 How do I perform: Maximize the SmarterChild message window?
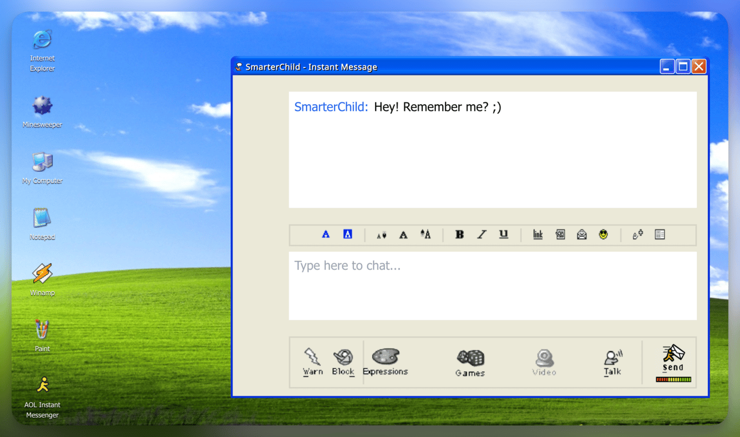coord(683,66)
